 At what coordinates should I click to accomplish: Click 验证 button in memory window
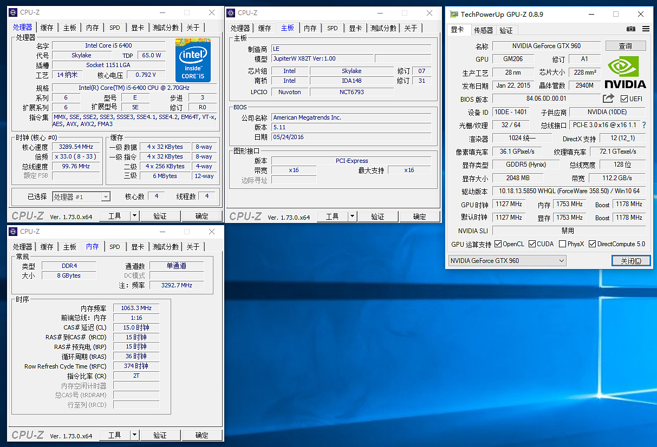click(160, 435)
